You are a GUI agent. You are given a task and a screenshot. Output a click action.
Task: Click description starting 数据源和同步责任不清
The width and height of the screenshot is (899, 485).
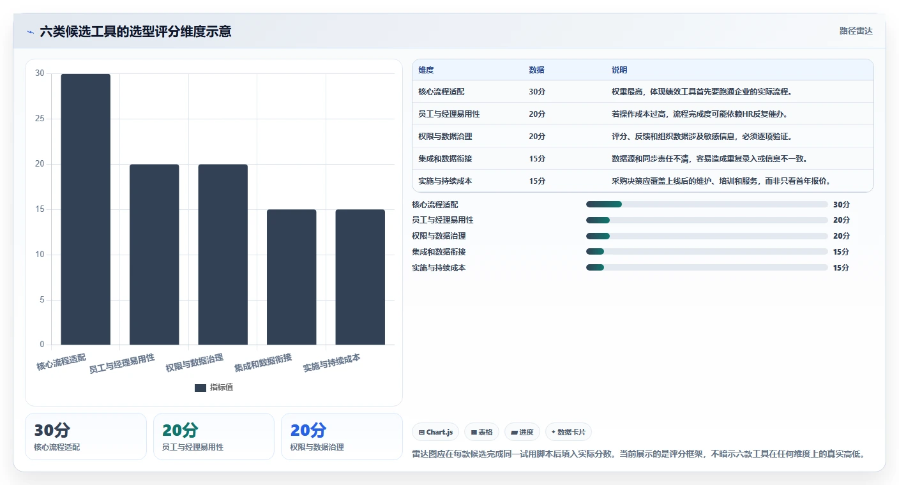(710, 159)
